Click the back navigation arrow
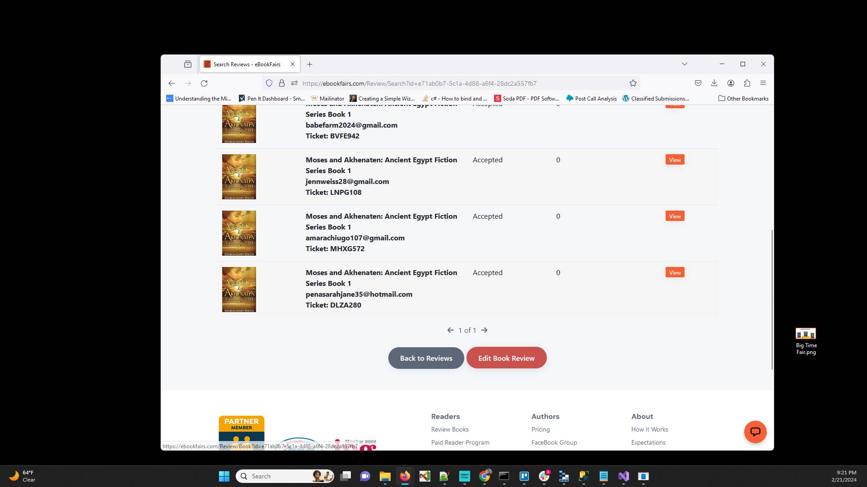This screenshot has width=867, height=487. 171,83
